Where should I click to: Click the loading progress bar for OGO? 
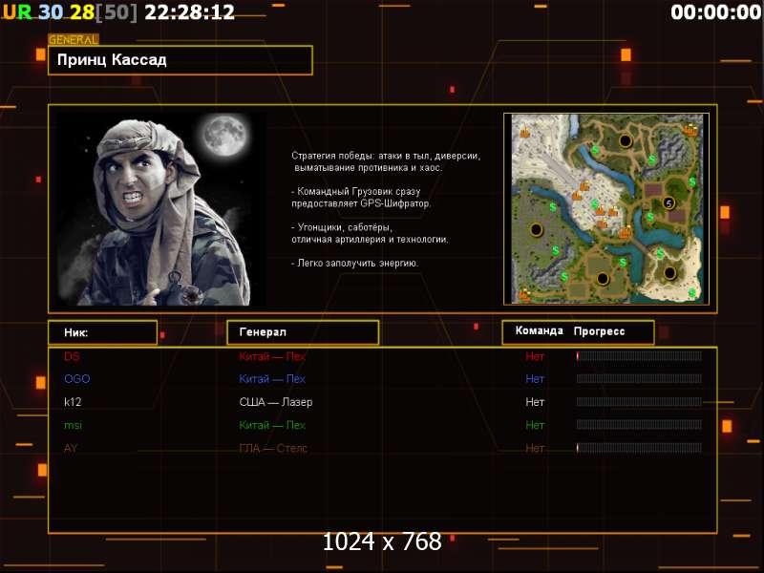tap(639, 378)
